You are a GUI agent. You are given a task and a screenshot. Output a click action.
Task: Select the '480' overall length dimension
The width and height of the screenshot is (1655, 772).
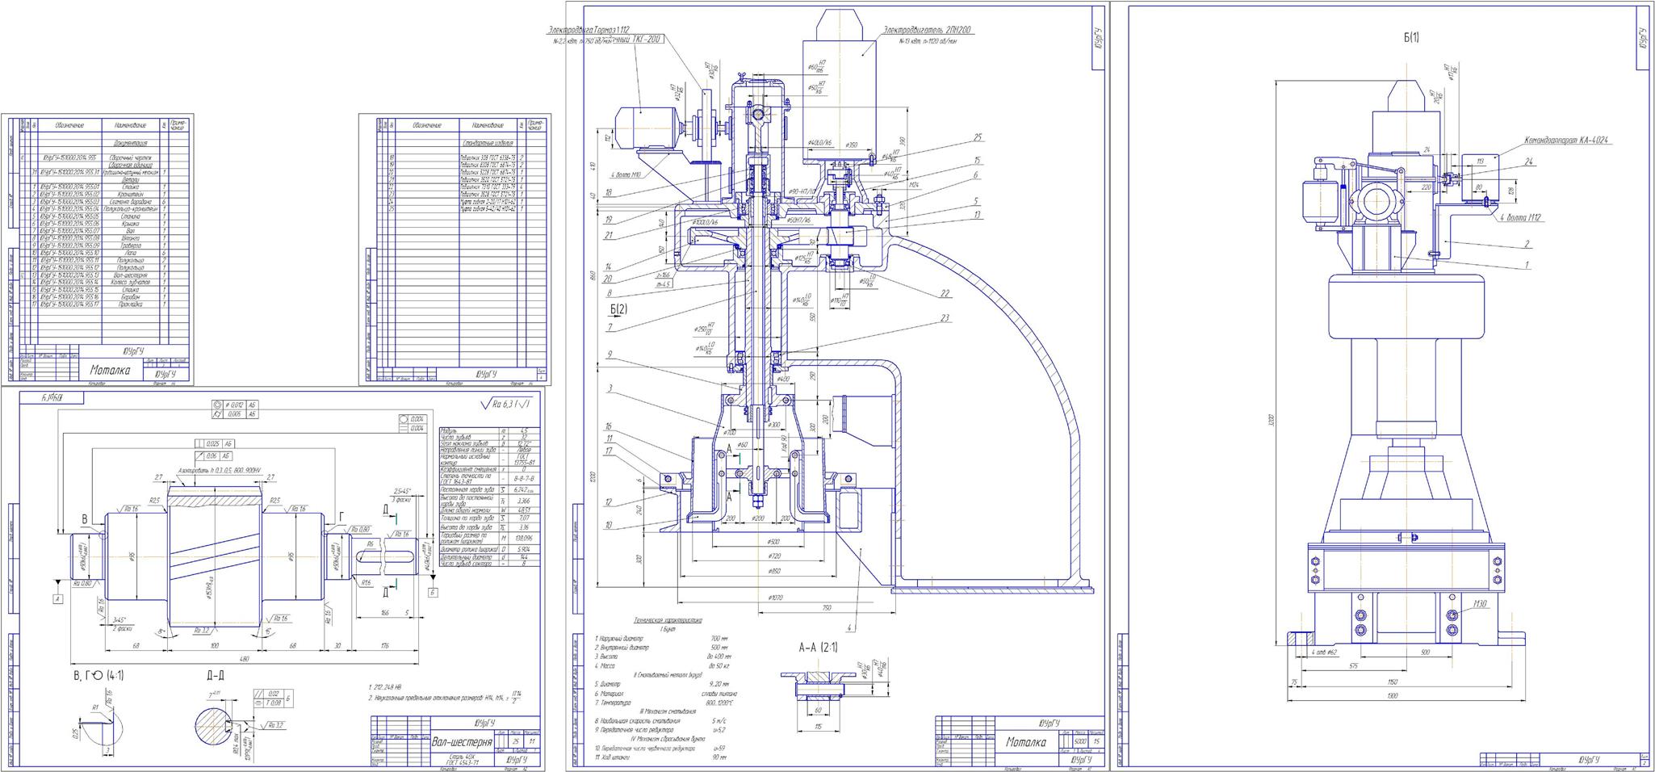(x=243, y=658)
